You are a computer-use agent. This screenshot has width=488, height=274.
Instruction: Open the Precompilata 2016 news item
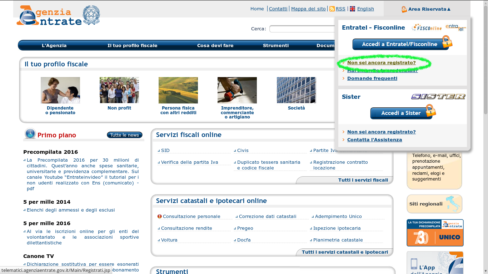[83, 174]
